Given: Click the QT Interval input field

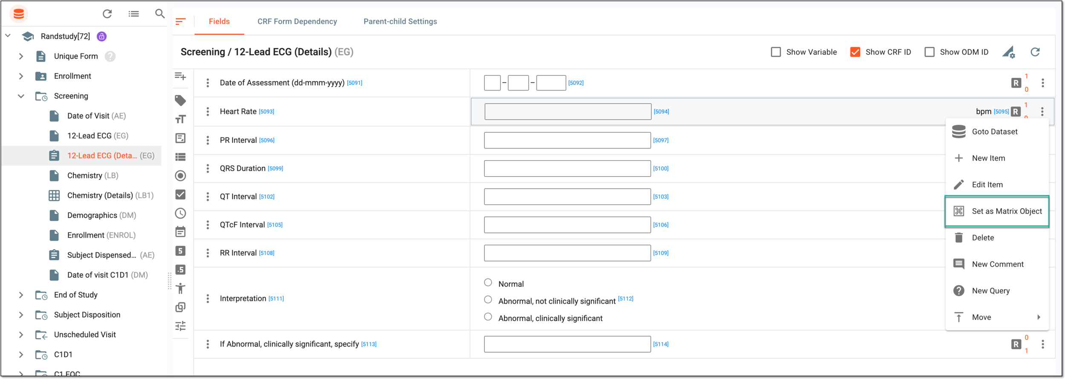Looking at the screenshot, I should (567, 197).
